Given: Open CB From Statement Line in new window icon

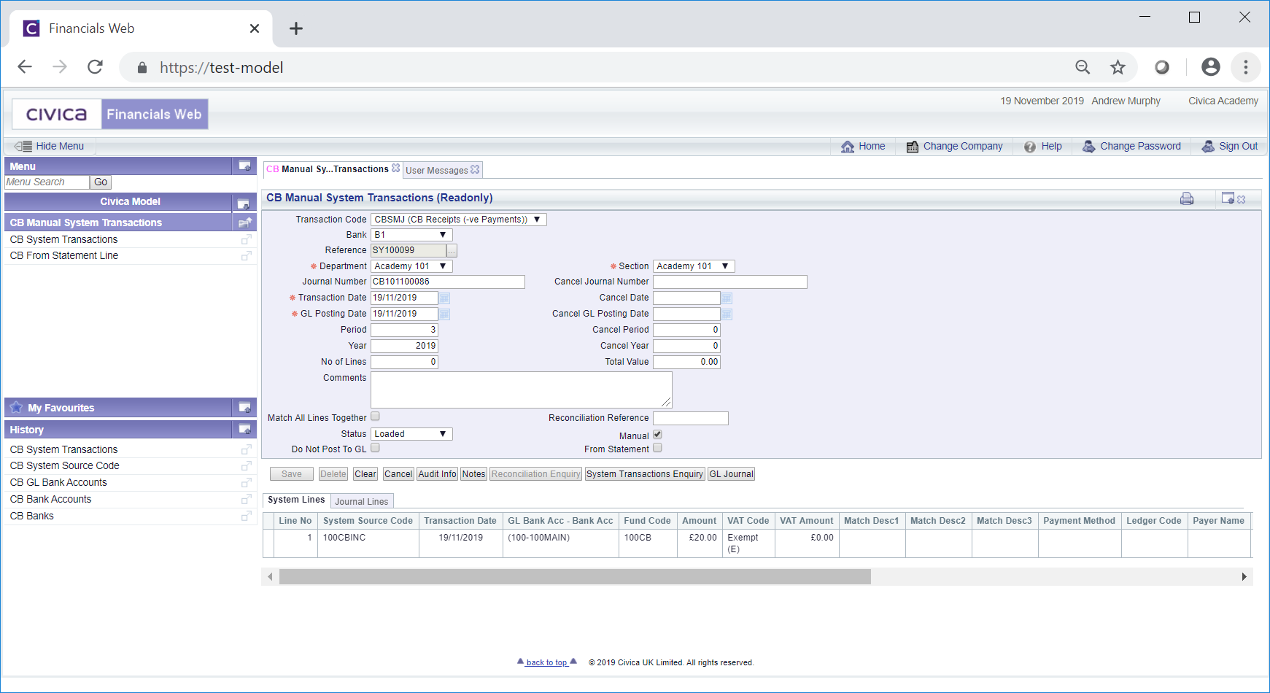Looking at the screenshot, I should [x=247, y=256].
